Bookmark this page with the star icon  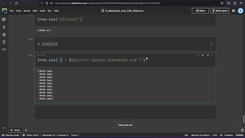tap(222, 3)
